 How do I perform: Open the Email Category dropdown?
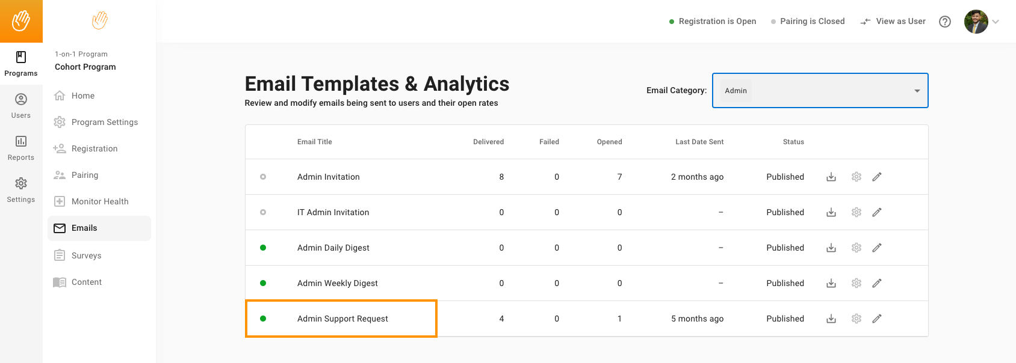(820, 91)
